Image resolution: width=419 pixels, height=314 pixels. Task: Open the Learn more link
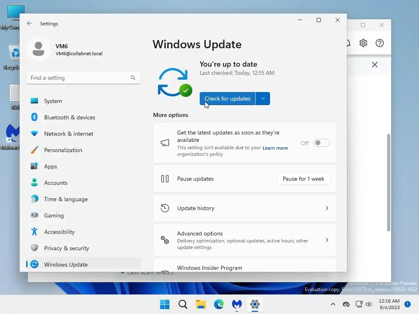(x=275, y=148)
